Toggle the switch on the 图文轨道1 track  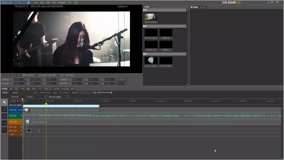pyautogui.click(x=21, y=127)
